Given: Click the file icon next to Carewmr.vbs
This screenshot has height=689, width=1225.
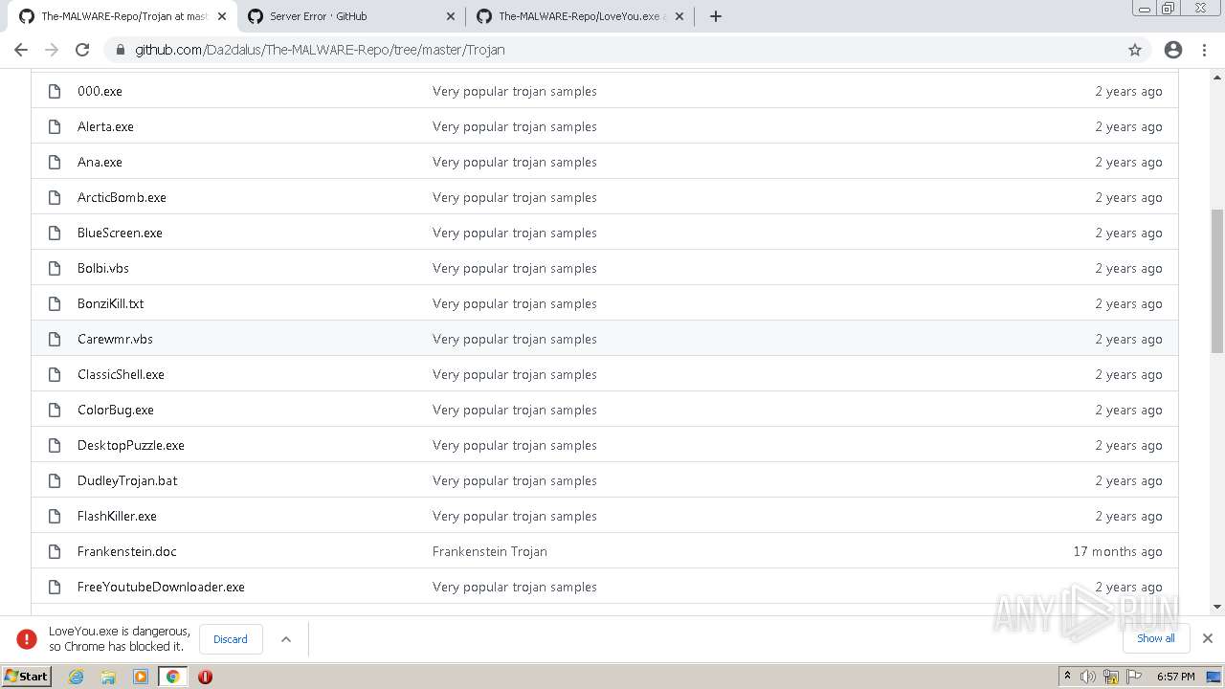Looking at the screenshot, I should point(55,339).
